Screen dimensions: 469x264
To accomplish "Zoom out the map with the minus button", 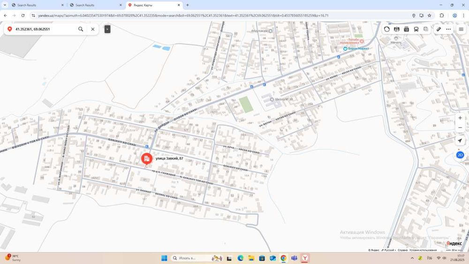I will click(x=460, y=128).
